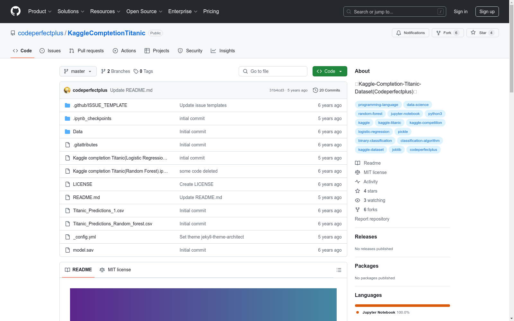Click the Sign up button
Viewport: 514px width, 321px height.
coord(487,12)
